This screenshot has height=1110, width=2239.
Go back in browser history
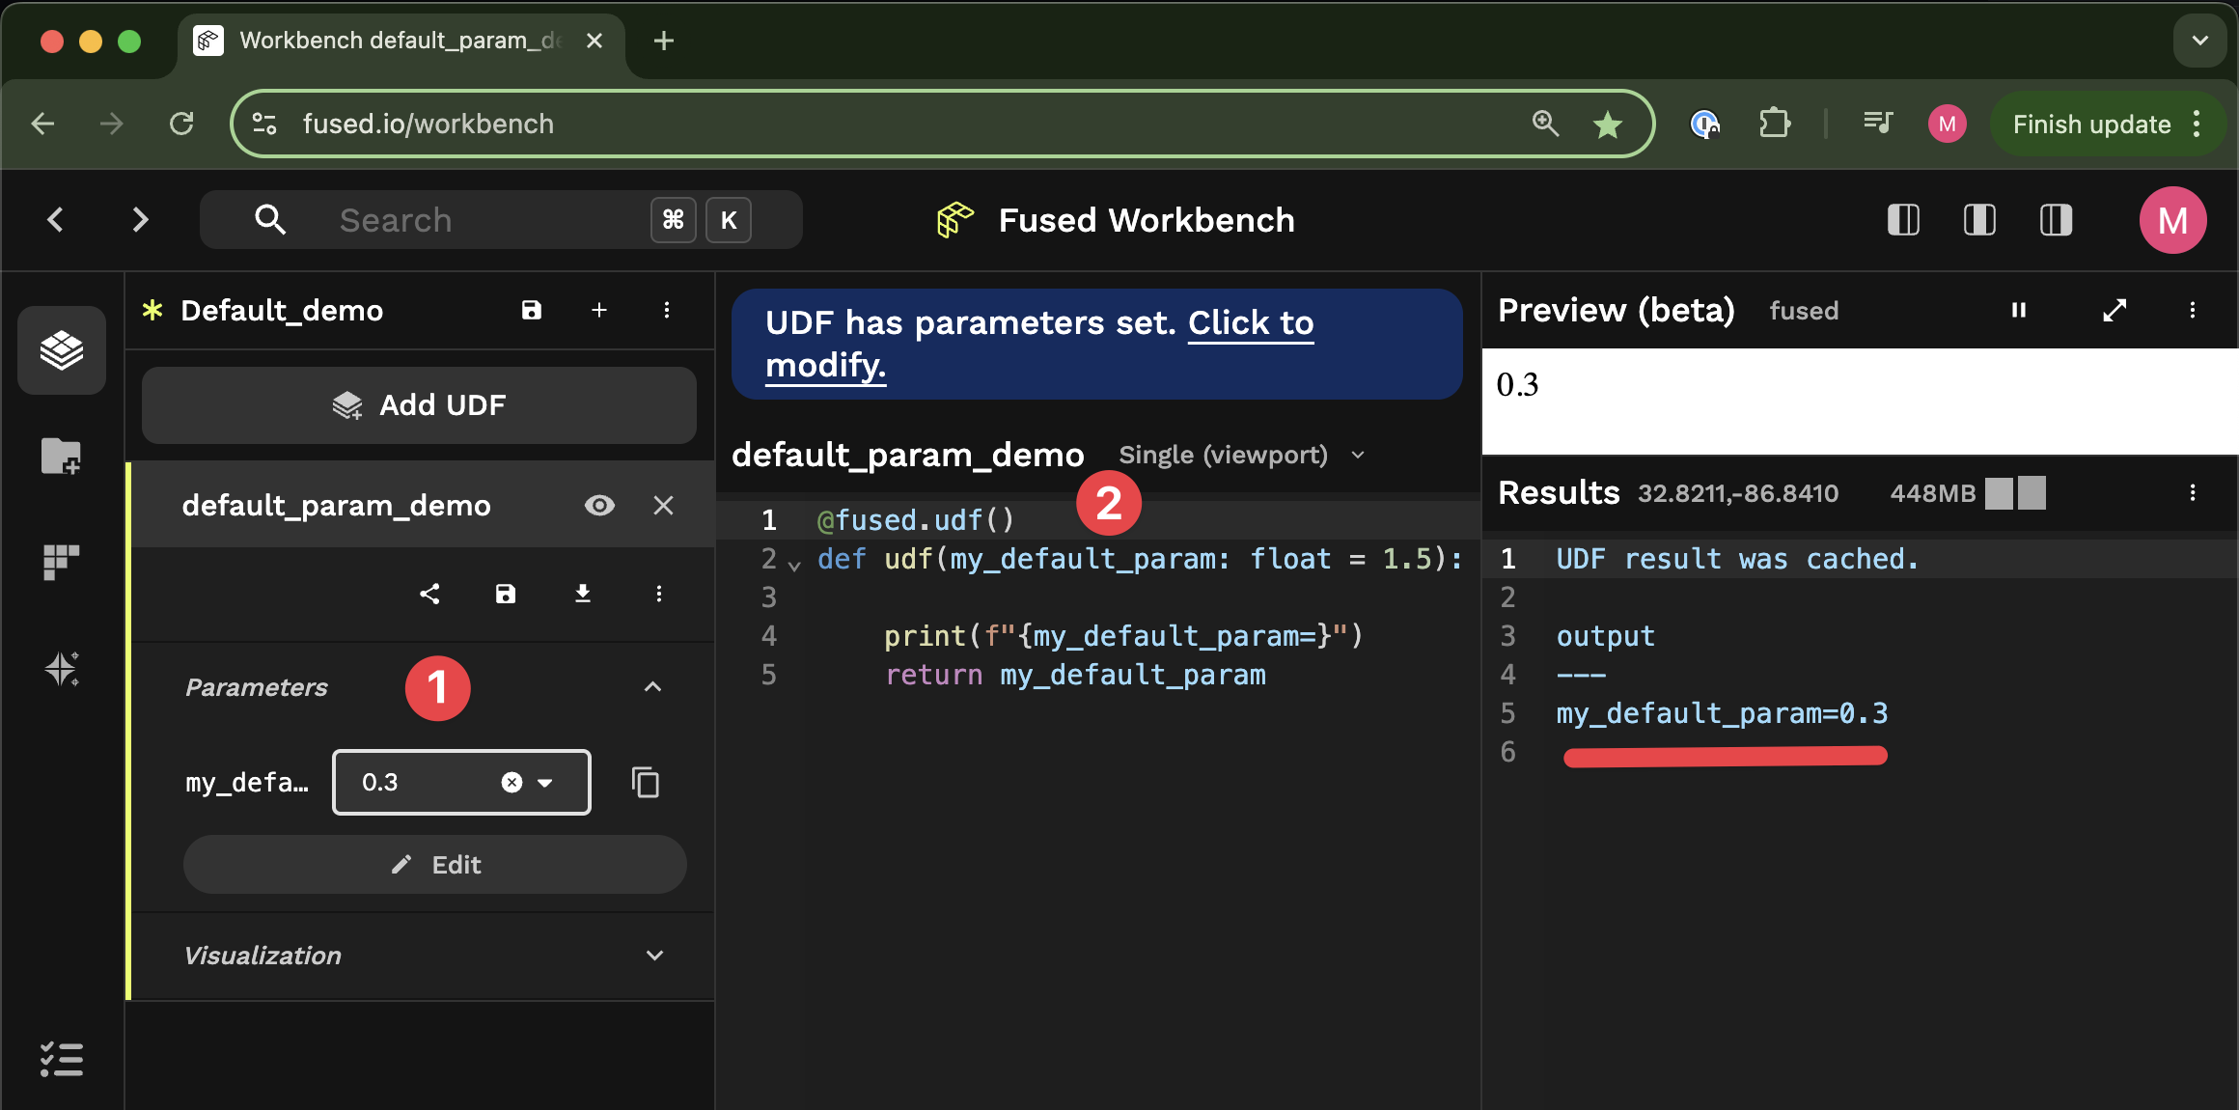[42, 124]
